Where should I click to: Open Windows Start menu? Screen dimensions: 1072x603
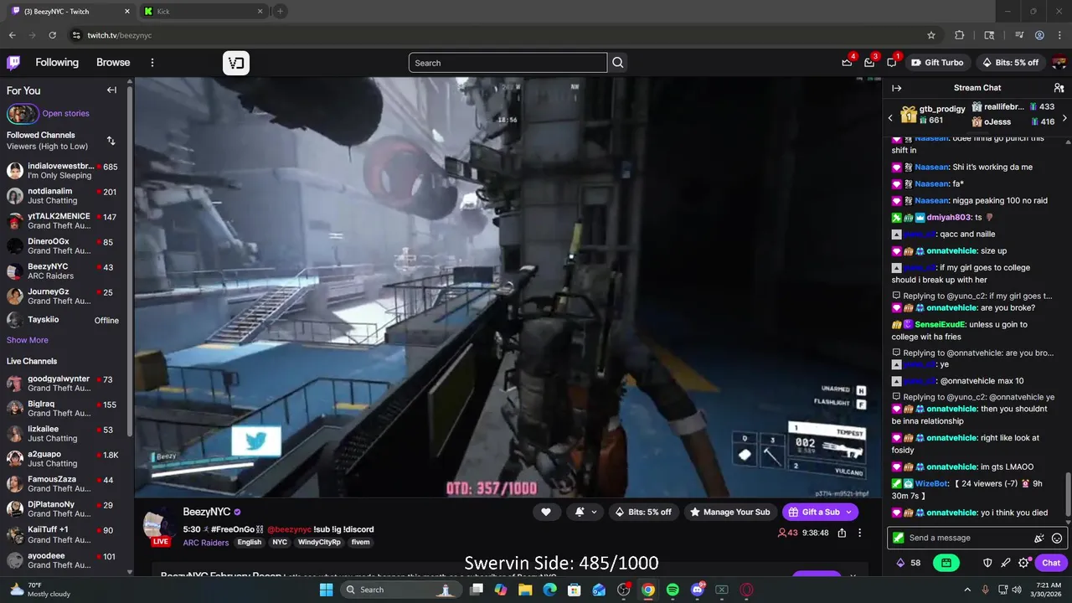pos(326,590)
